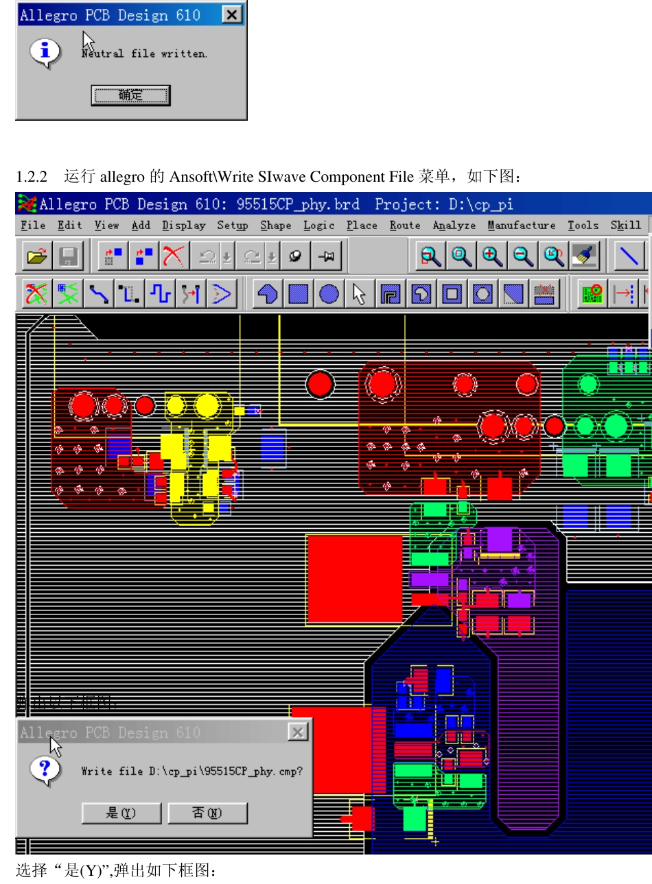Click the Open file folder icon
Viewport: 652px width, 884px height.
point(37,257)
